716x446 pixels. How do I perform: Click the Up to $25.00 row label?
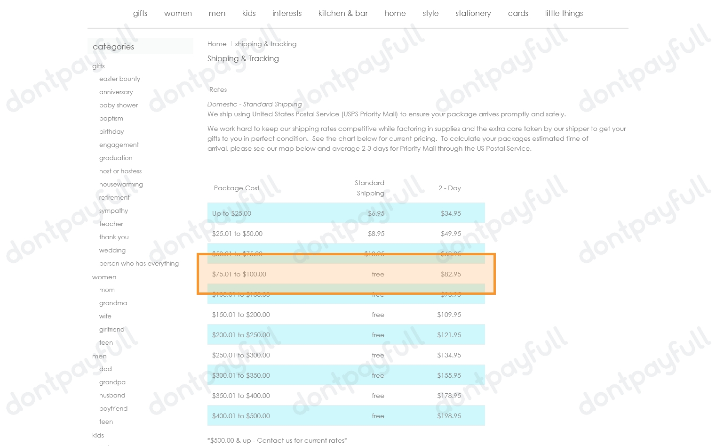pos(231,213)
